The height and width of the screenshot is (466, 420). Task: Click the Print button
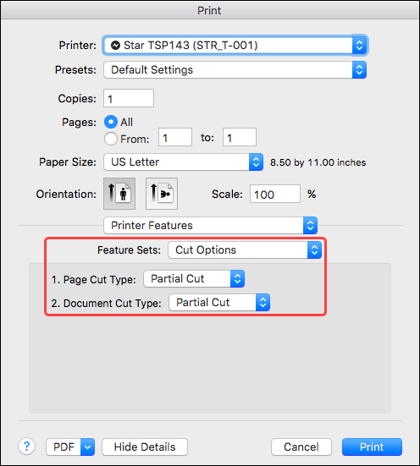point(372,447)
